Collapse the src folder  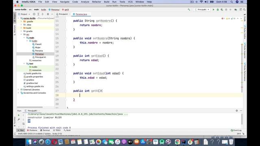[x=21, y=34]
